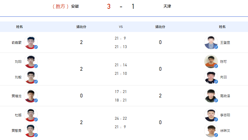
Task: Open 王登昱's player avatar
Action: [211, 42]
